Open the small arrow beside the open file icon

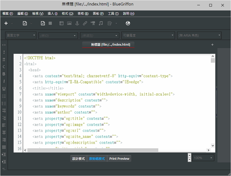pos(31,23)
